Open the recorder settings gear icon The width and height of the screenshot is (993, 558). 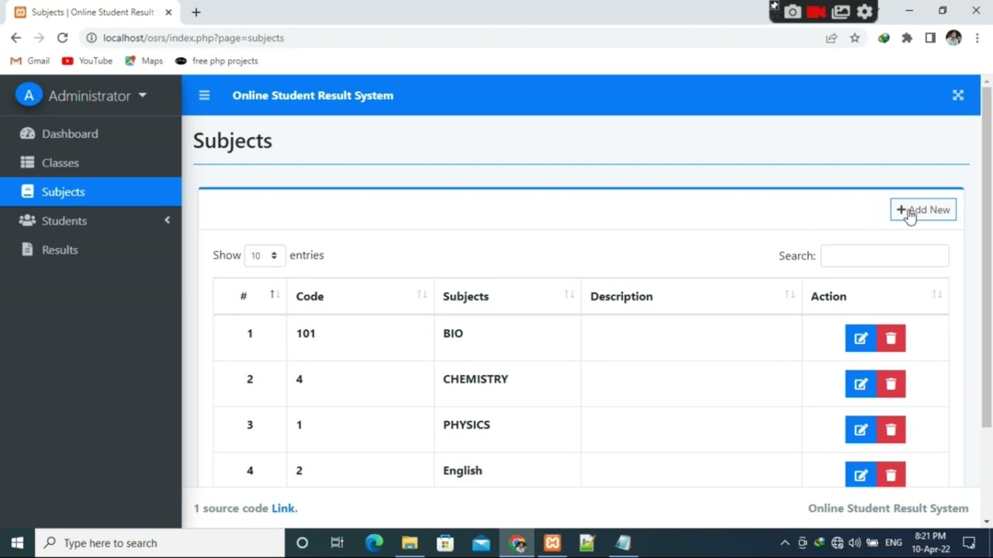pyautogui.click(x=865, y=12)
